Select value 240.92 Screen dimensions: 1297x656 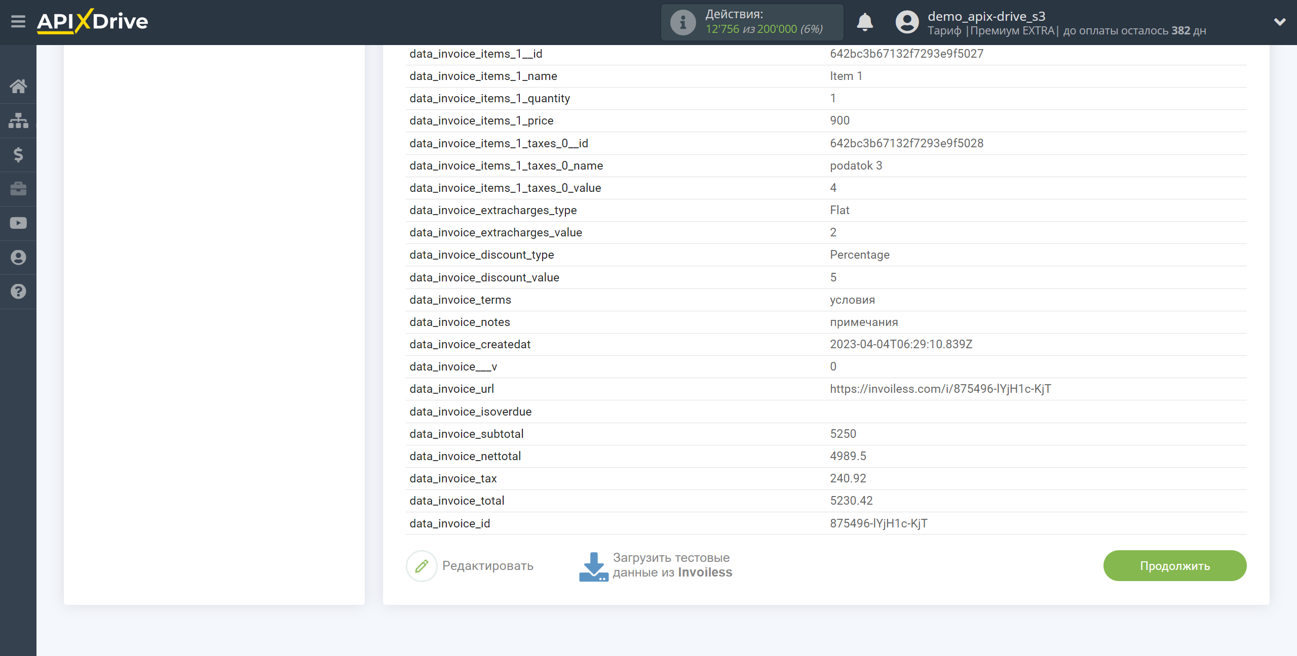tap(848, 478)
